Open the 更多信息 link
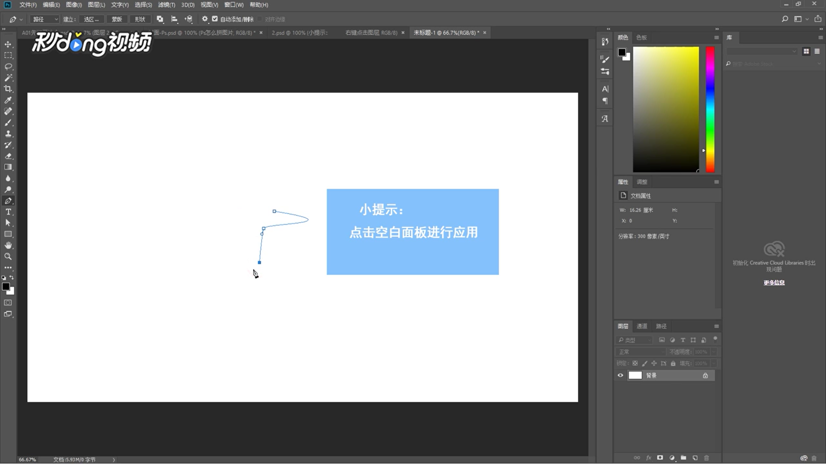 tap(774, 282)
